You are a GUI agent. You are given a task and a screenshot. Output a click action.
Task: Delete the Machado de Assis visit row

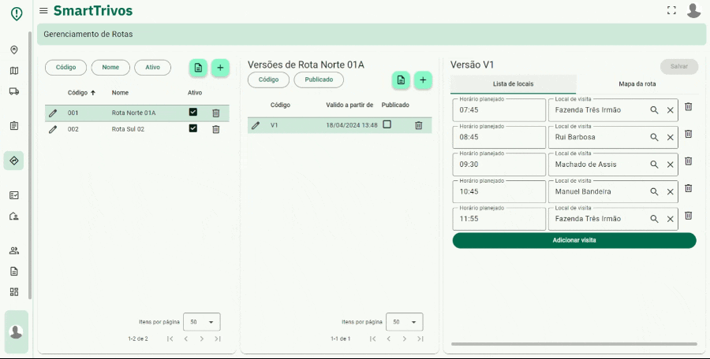(688, 161)
